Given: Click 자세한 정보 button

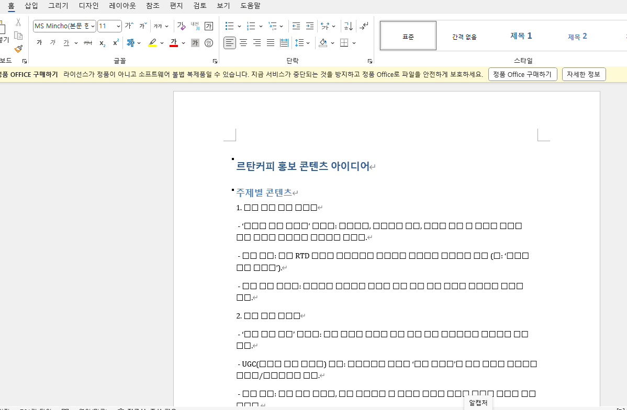Looking at the screenshot, I should coord(584,74).
